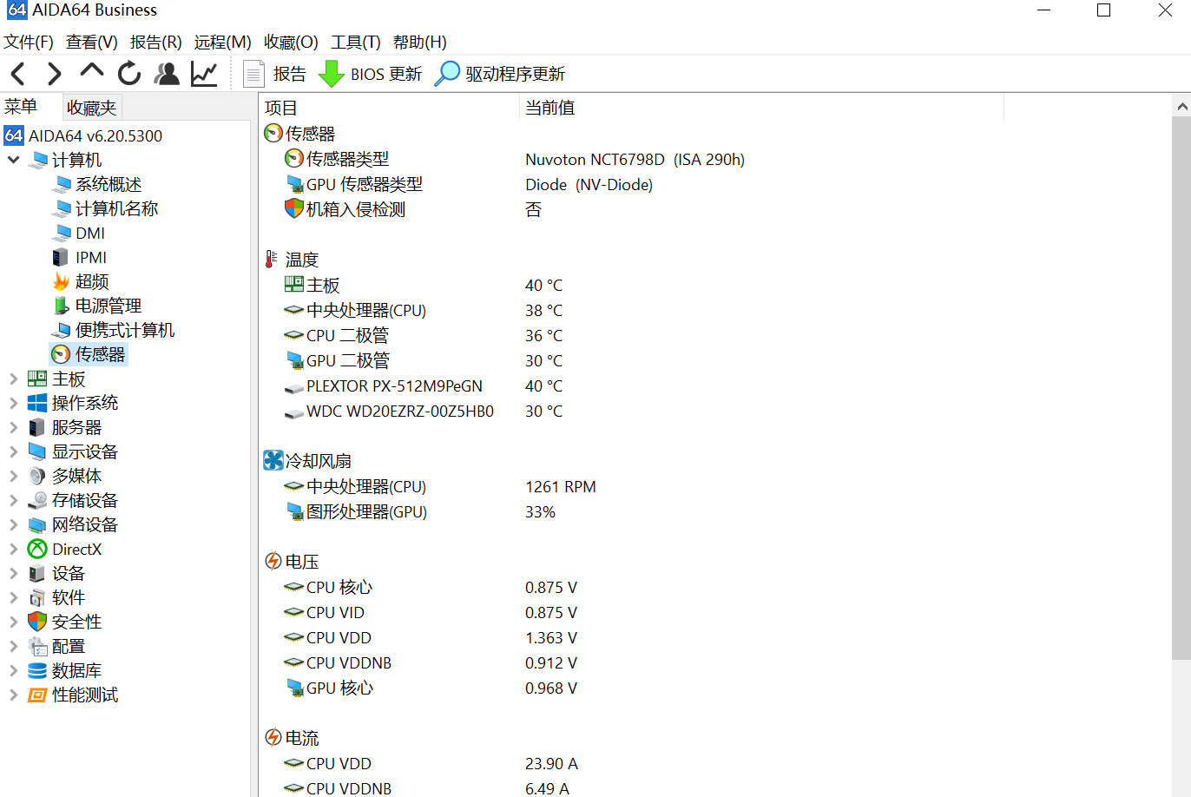Click the 报告 report button
The width and height of the screenshot is (1191, 797).
click(x=275, y=74)
